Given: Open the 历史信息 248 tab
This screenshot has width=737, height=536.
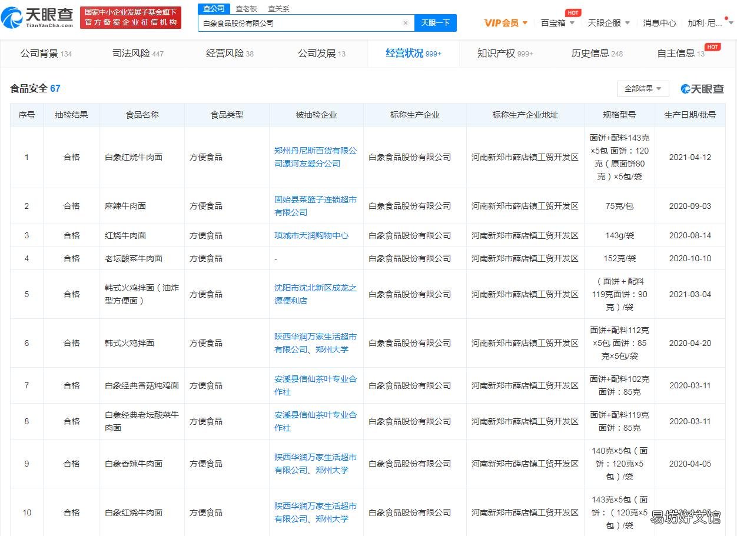Looking at the screenshot, I should (597, 54).
